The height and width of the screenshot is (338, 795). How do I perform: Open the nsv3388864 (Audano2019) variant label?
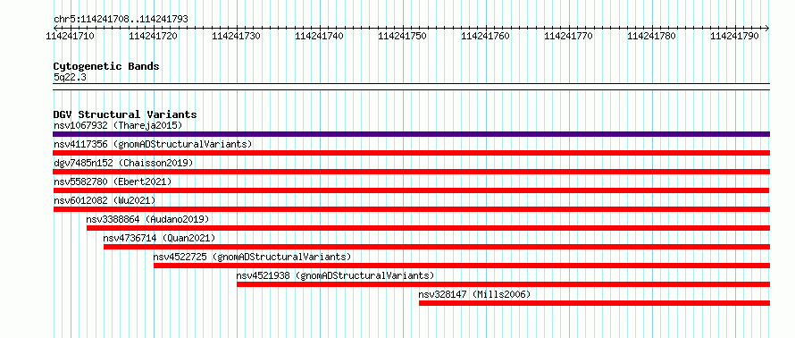tap(147, 219)
